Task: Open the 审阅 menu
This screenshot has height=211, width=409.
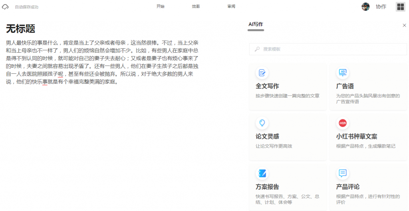Action: (x=231, y=6)
